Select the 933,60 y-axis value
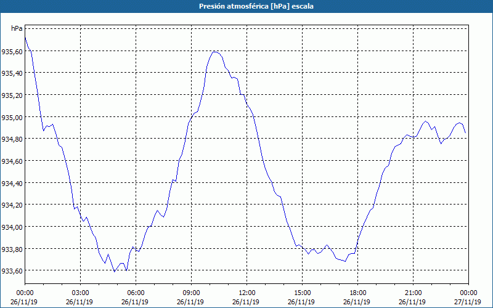 point(12,271)
